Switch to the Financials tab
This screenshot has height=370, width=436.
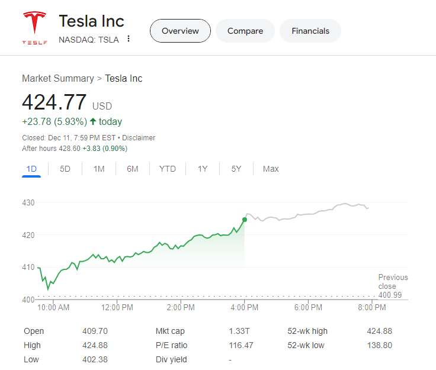[x=310, y=31]
